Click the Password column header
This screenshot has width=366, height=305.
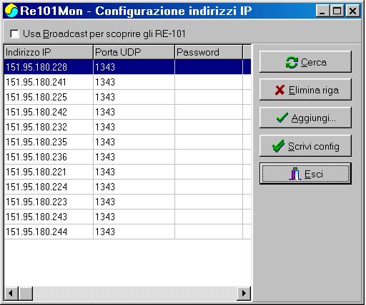point(209,52)
